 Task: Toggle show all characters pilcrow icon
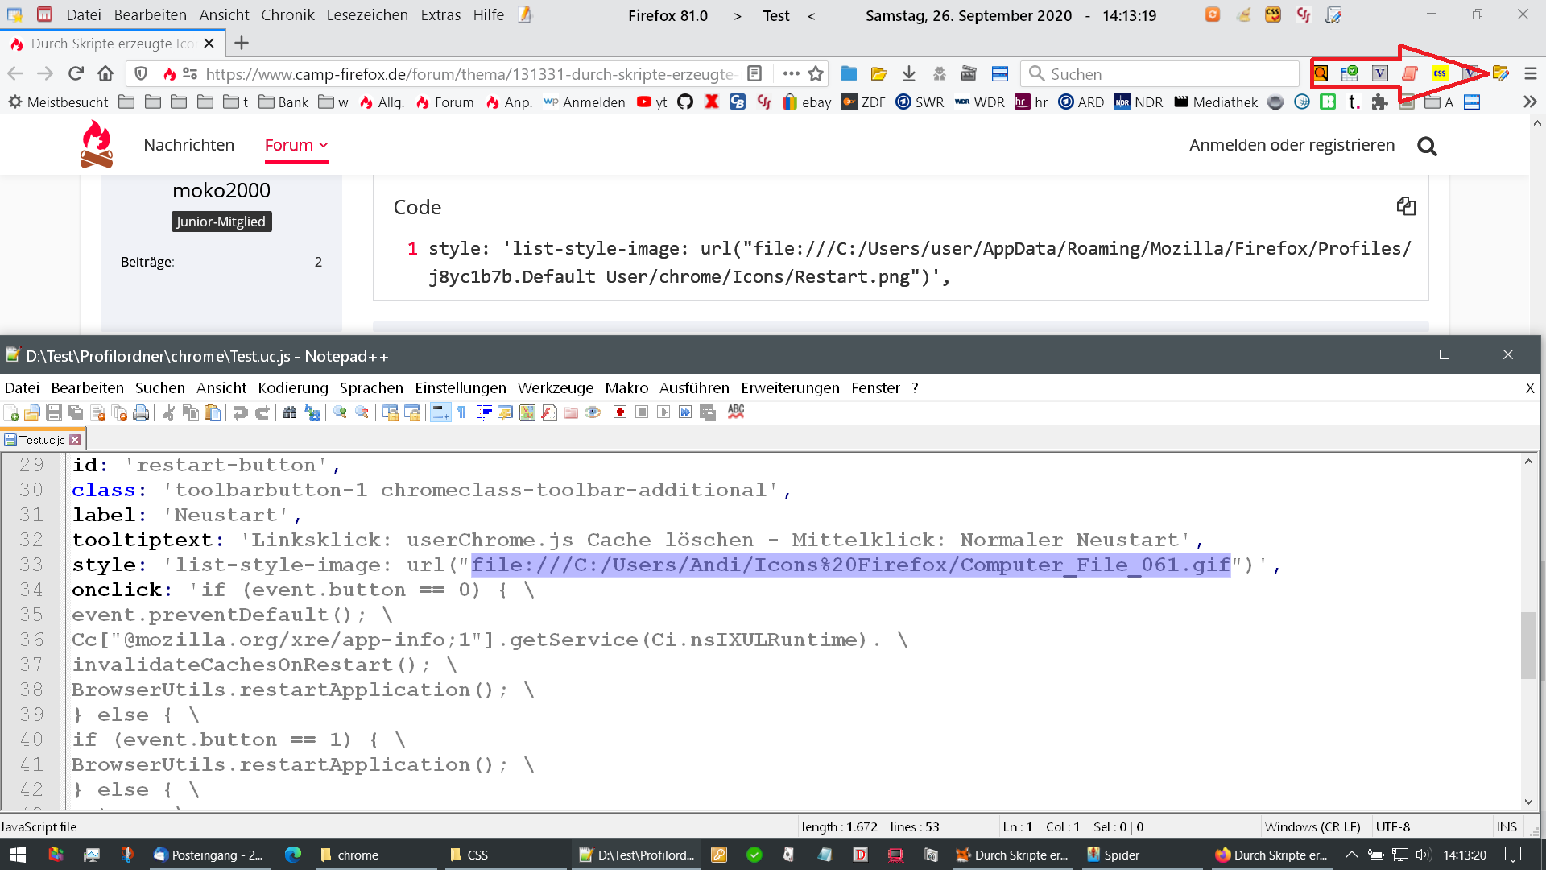462,412
